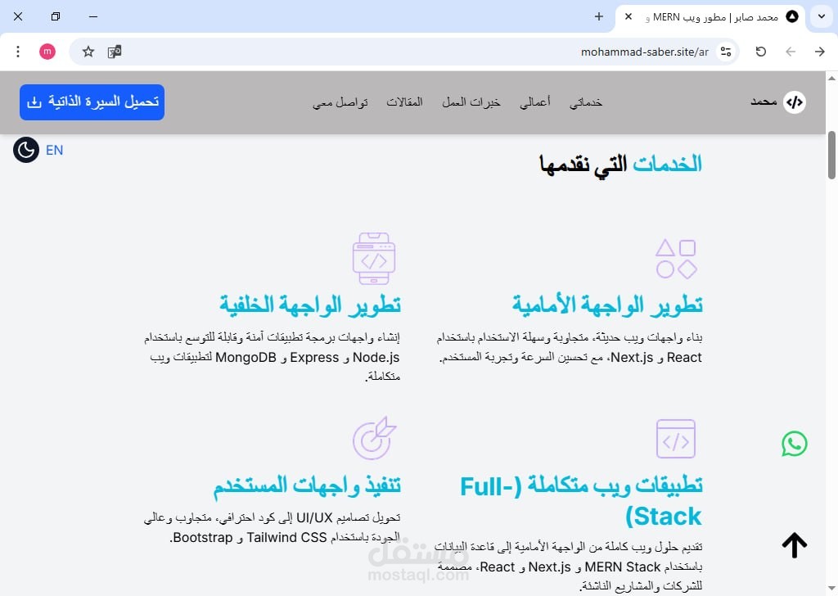This screenshot has height=596, width=838.
Task: Open the WhatsApp contact icon
Action: (794, 444)
